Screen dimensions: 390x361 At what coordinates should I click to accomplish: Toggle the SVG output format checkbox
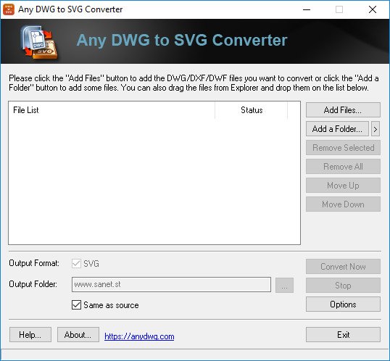pos(76,263)
